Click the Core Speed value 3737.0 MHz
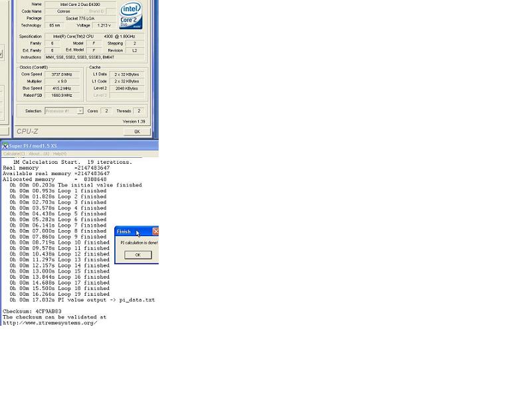Screen dimensions: 513x398 click(x=62, y=74)
